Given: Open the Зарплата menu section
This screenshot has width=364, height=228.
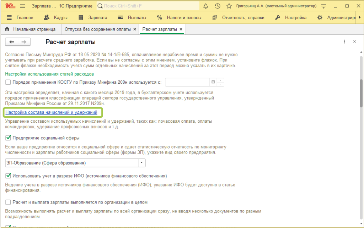Looking at the screenshot, I should 93,18.
